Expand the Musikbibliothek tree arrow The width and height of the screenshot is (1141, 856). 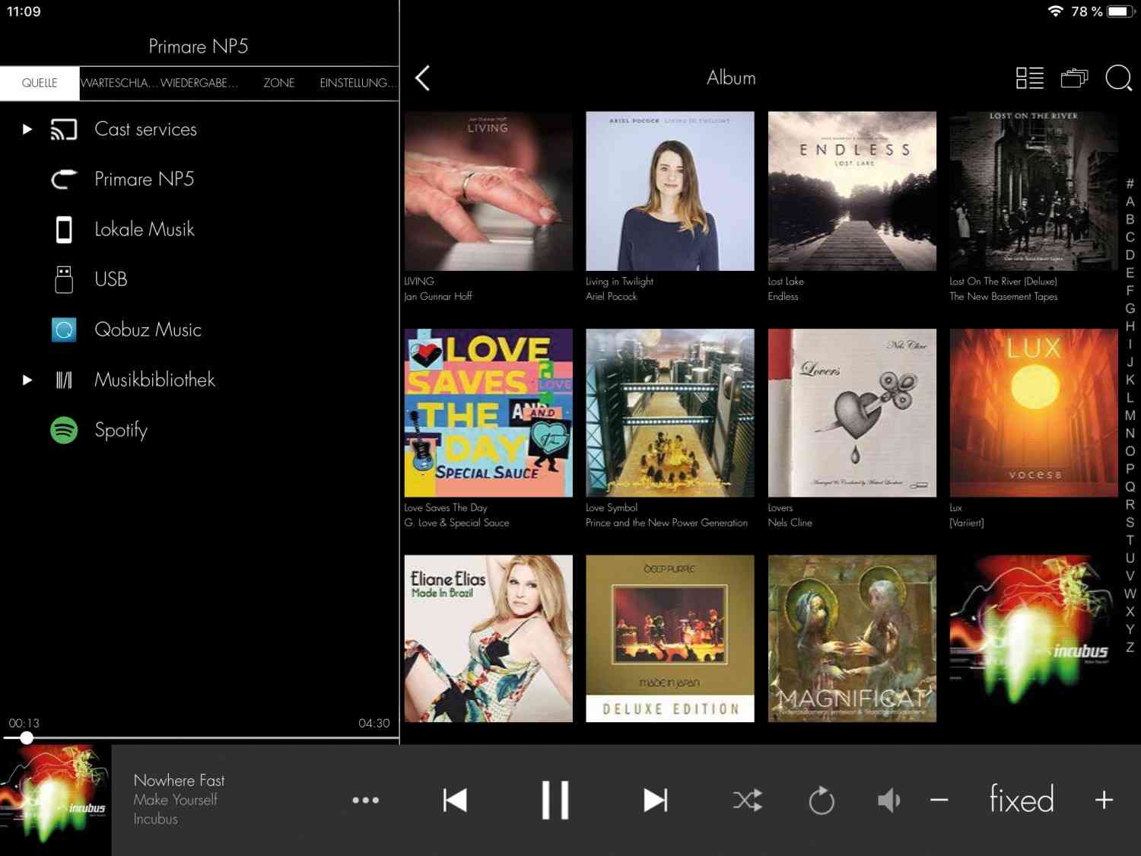27,380
